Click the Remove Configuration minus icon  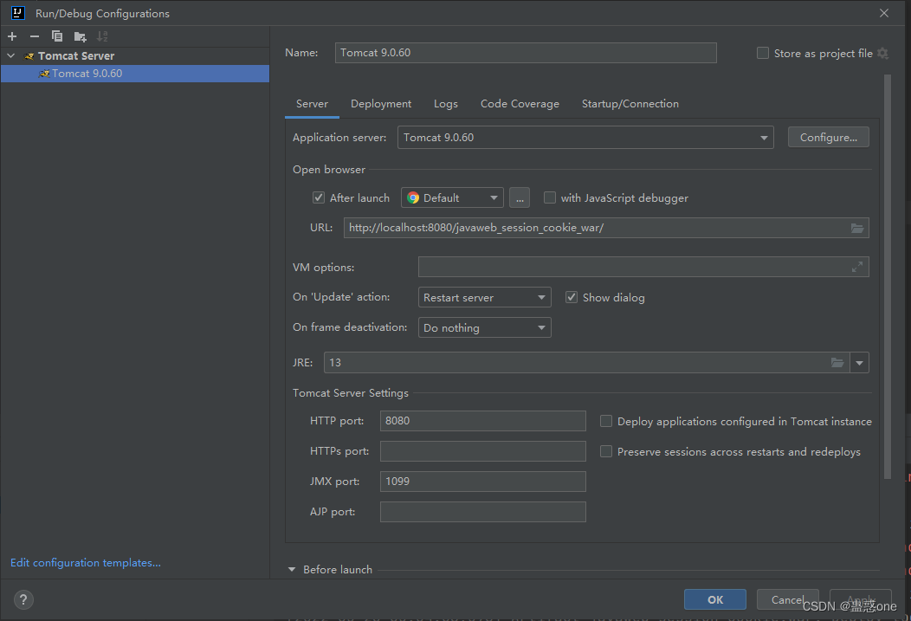35,36
